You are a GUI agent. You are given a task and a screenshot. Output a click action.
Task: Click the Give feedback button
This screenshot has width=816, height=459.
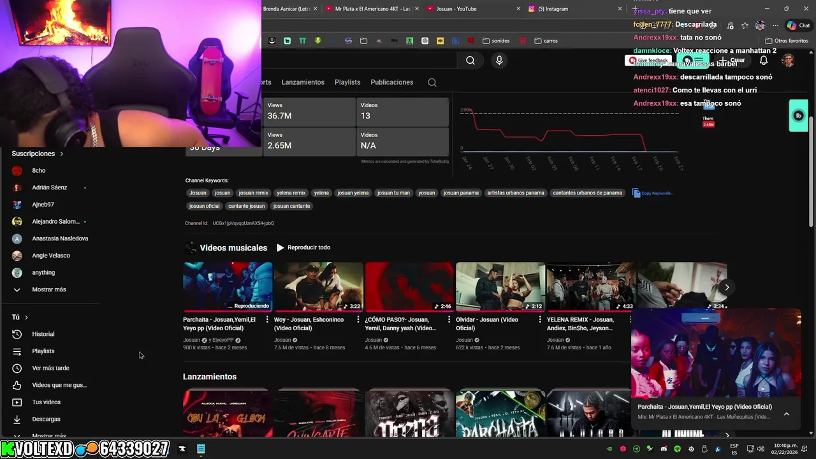(x=648, y=61)
